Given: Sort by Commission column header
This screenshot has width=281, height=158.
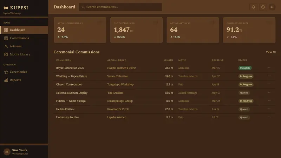Looking at the screenshot, I should 64,60.
